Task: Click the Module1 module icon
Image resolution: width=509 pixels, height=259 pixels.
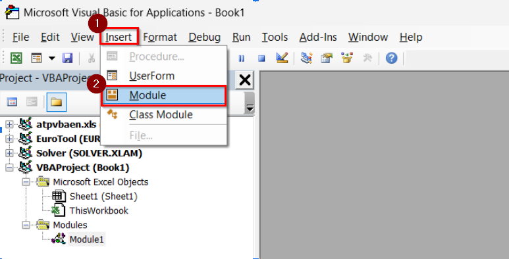Action: click(x=59, y=239)
